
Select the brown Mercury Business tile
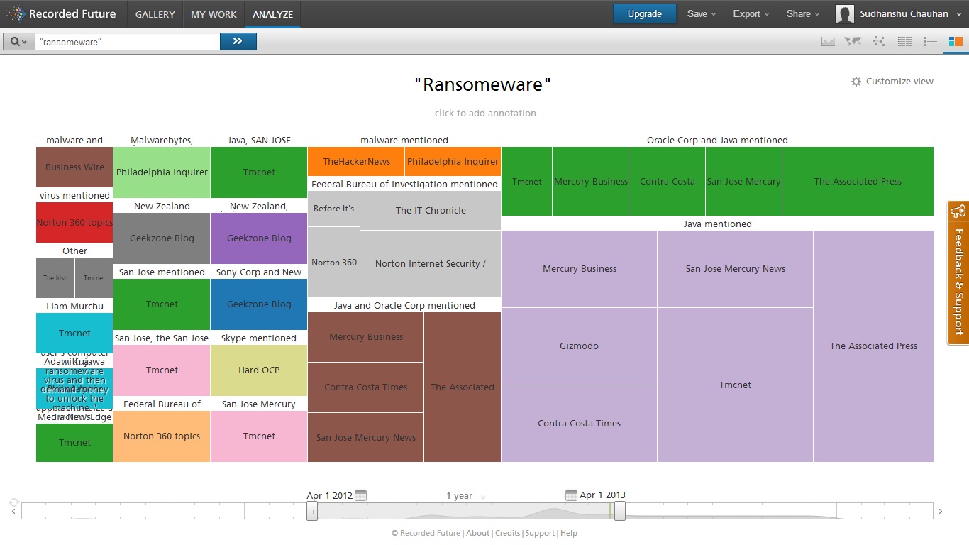point(366,337)
